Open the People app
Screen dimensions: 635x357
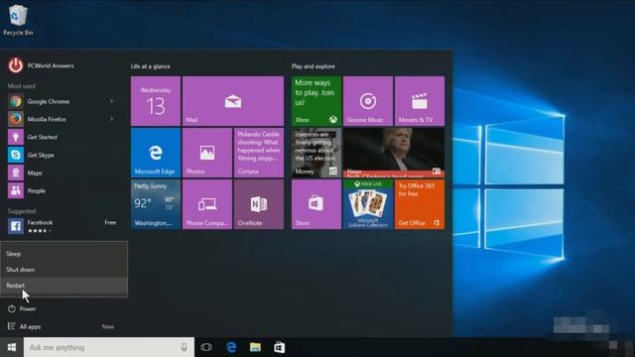click(61, 190)
